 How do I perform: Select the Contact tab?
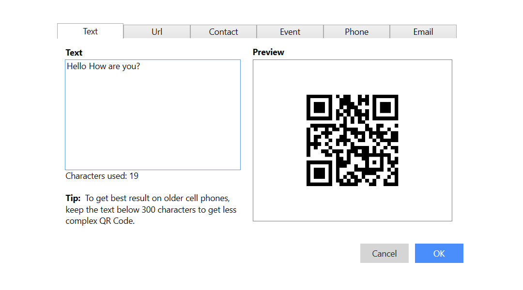pyautogui.click(x=223, y=31)
